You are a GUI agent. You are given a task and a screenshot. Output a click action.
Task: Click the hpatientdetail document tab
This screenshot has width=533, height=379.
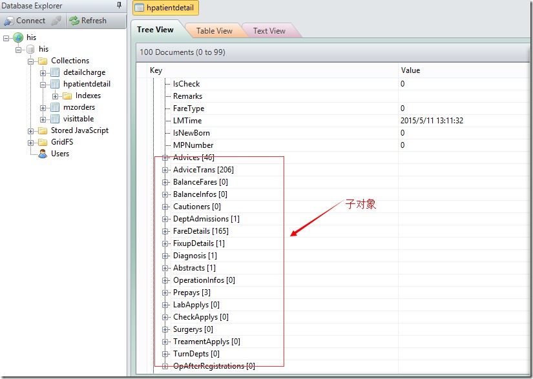click(165, 8)
